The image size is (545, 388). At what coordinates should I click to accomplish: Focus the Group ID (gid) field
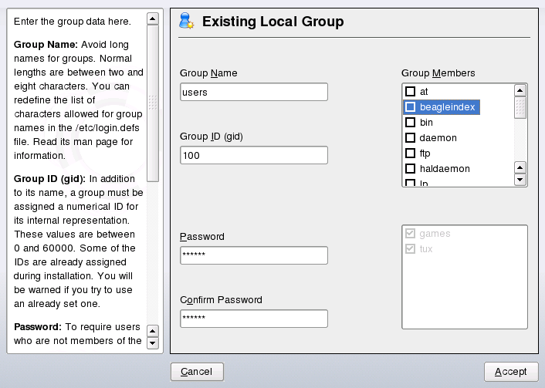(x=253, y=156)
